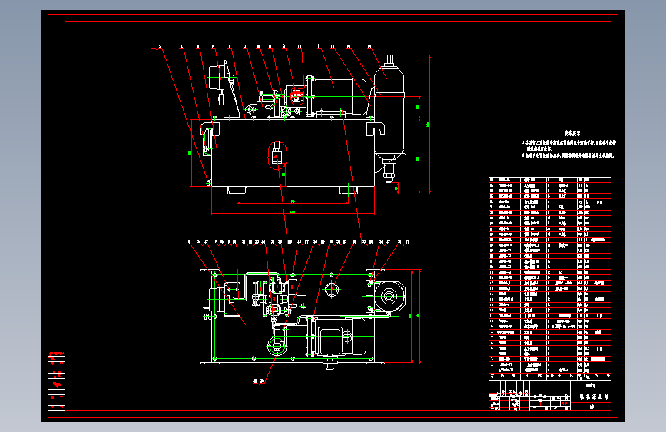Select the drain plug at the tank's bottom-left corner
The height and width of the screenshot is (432, 666).
(209, 182)
